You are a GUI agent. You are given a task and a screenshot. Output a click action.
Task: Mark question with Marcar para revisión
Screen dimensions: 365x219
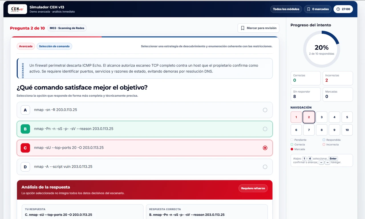pyautogui.click(x=258, y=28)
